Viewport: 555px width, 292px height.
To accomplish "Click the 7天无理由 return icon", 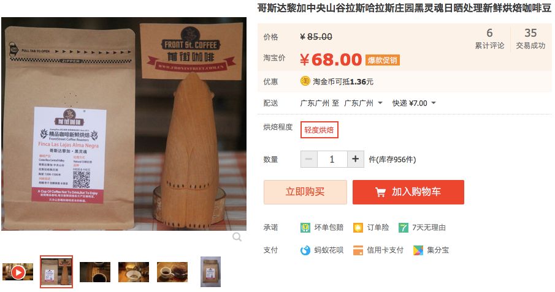I will pos(403,228).
